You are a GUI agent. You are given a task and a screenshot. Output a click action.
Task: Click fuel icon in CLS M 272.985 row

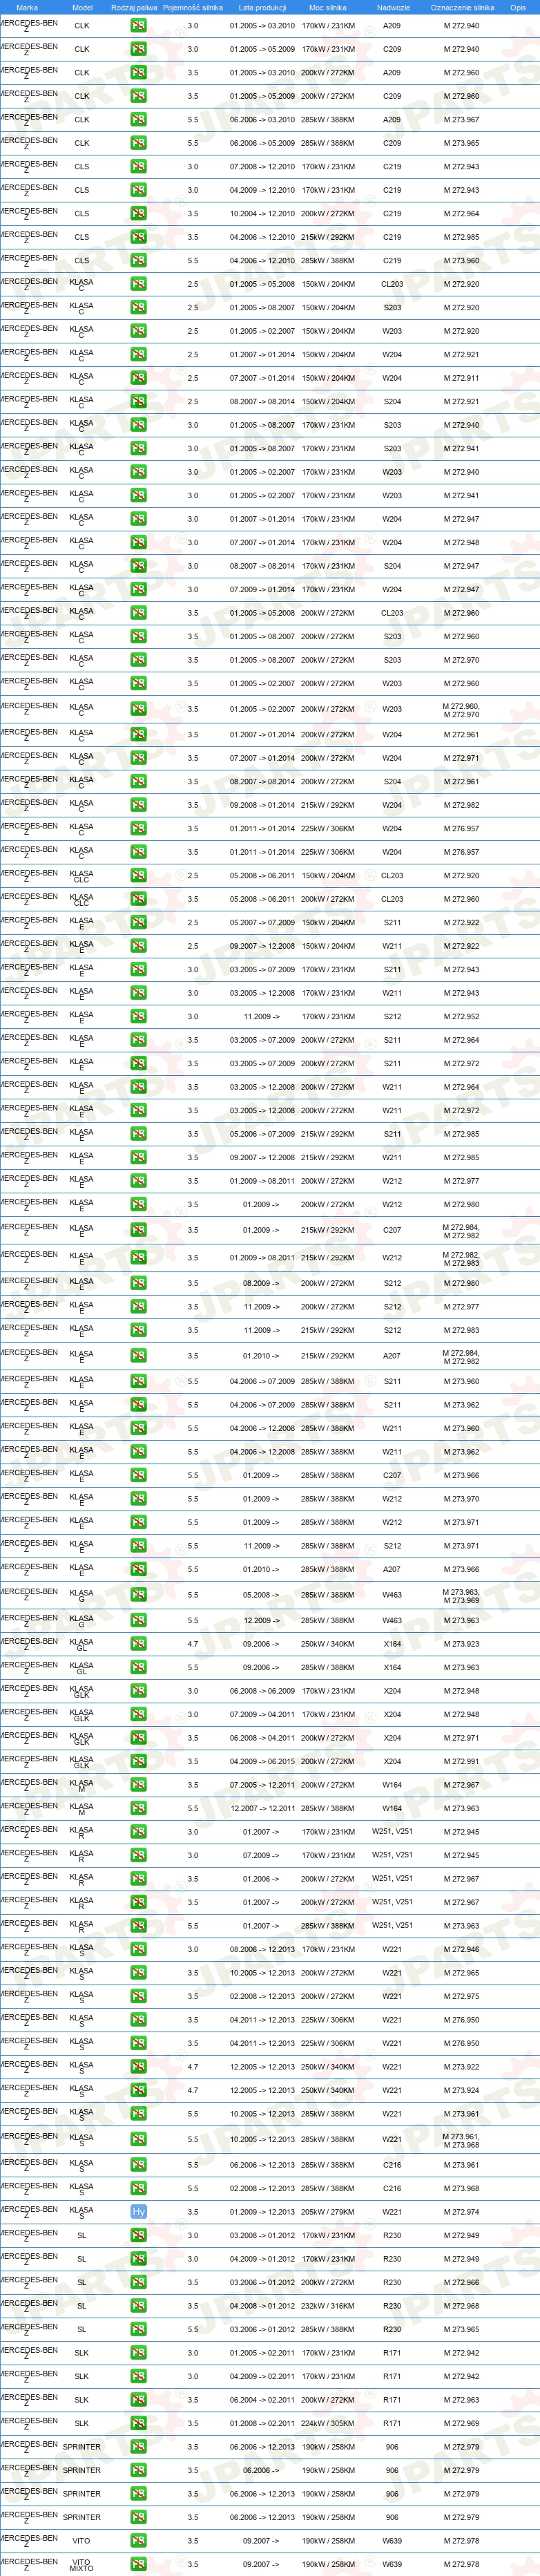(x=138, y=237)
